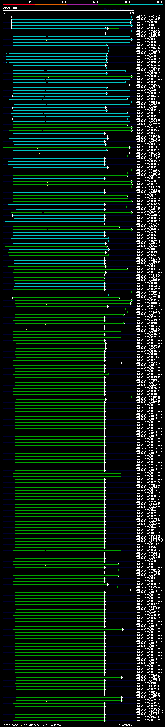Click hit label UniRef100_B9SQP6
The width and height of the screenshot is (165, 727).
(148, 212)
